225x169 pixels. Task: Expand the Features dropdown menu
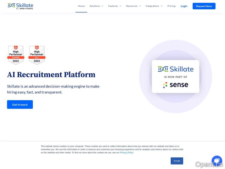pos(115,6)
